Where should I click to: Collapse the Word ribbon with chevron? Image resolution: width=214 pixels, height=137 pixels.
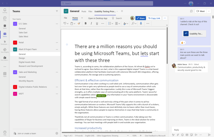click(167, 25)
